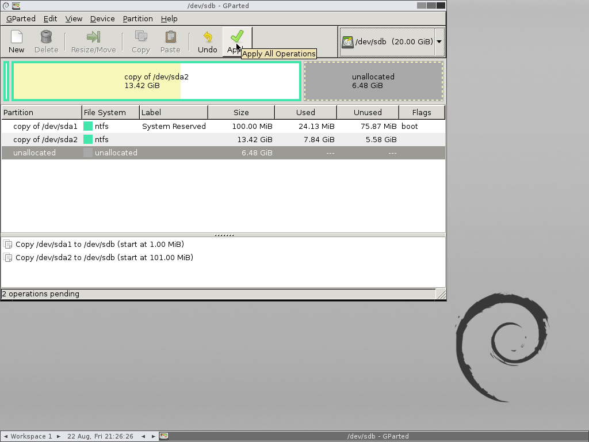Click the File System column header

click(x=110, y=112)
